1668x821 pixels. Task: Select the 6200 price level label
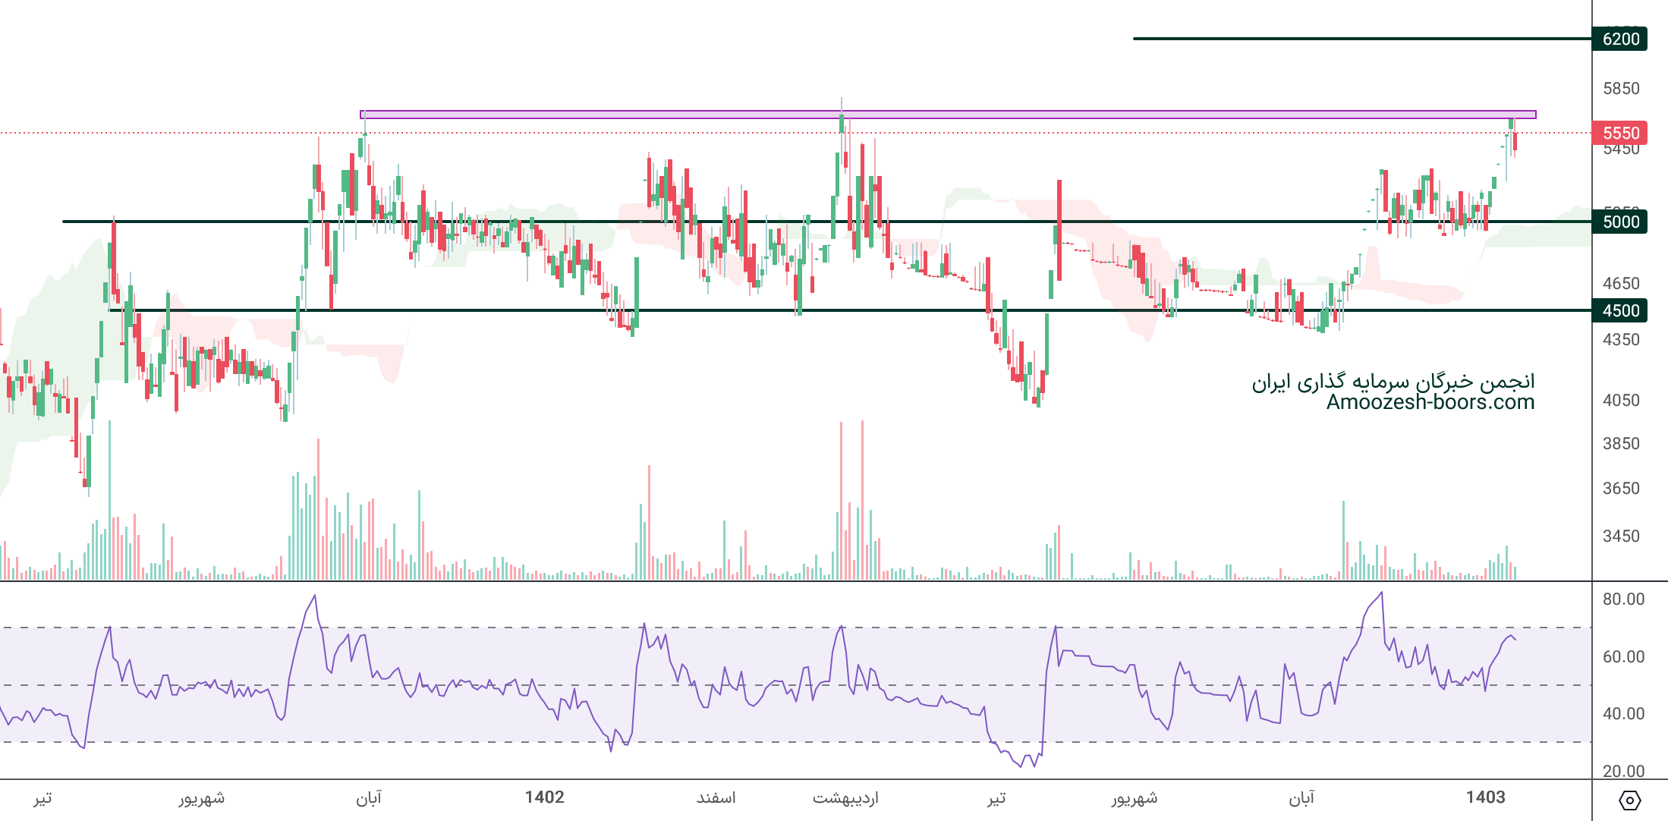tap(1620, 39)
